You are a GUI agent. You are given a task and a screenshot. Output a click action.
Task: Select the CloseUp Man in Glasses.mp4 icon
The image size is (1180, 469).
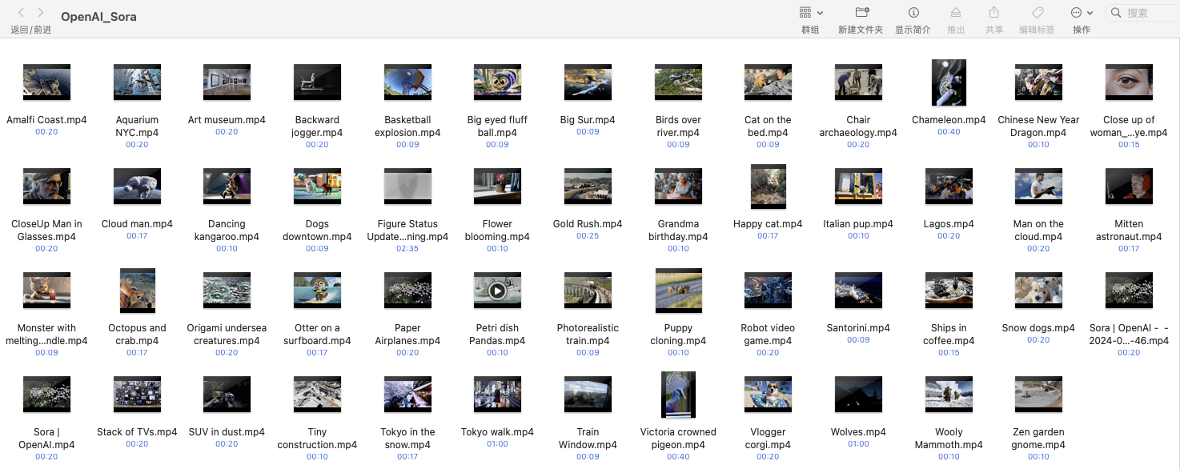(x=46, y=186)
